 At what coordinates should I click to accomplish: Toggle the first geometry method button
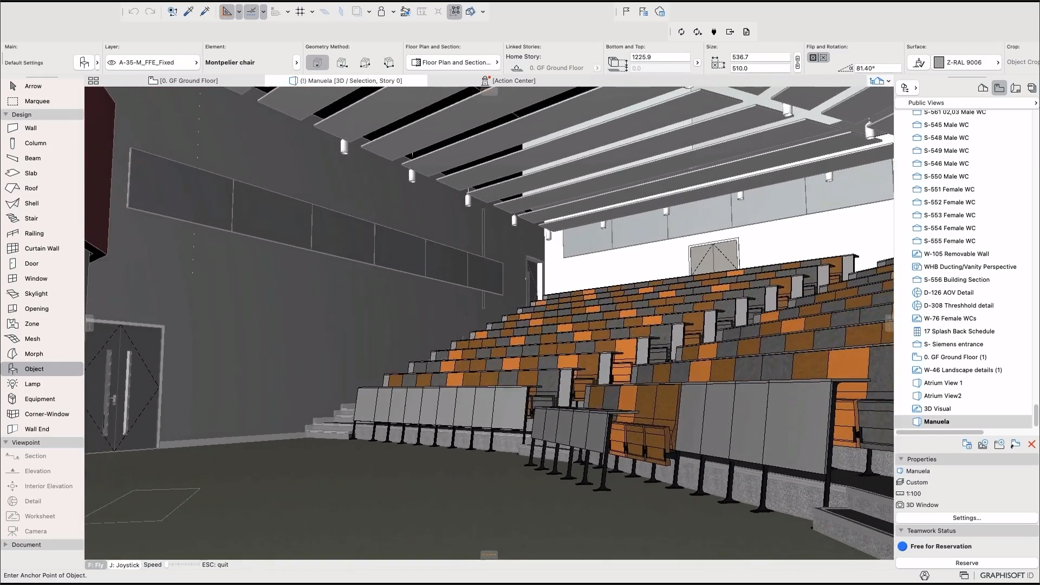click(x=317, y=63)
